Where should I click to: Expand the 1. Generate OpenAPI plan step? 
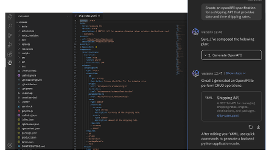click(231, 55)
